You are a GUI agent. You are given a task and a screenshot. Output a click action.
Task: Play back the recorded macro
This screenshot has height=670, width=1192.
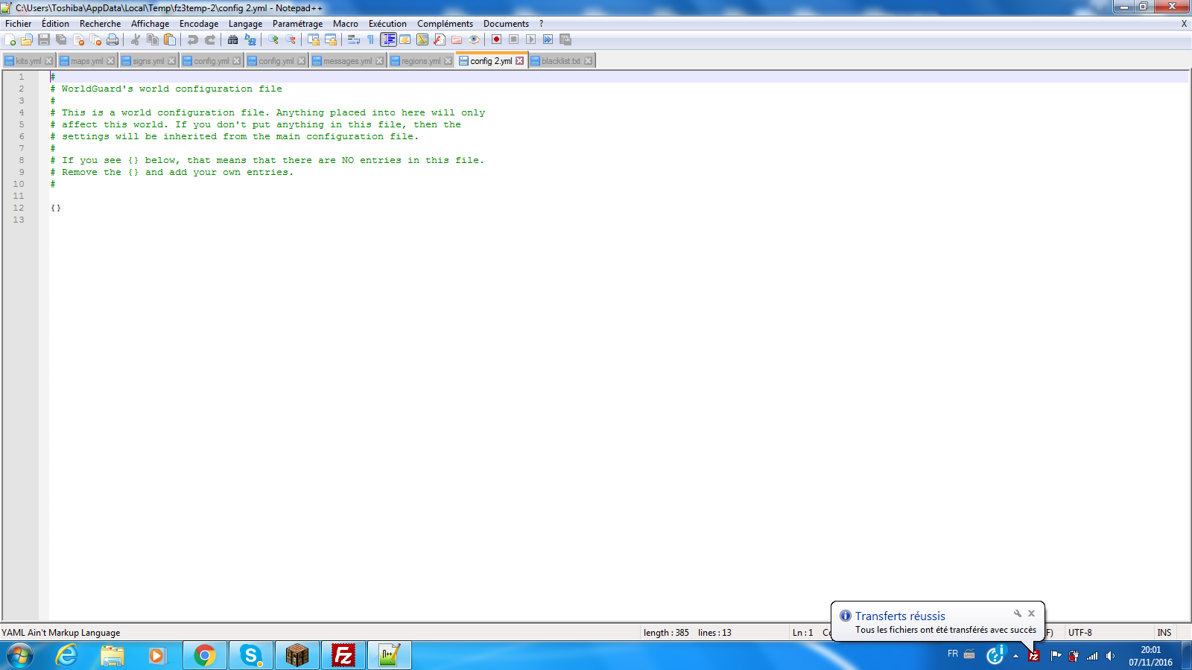click(530, 39)
